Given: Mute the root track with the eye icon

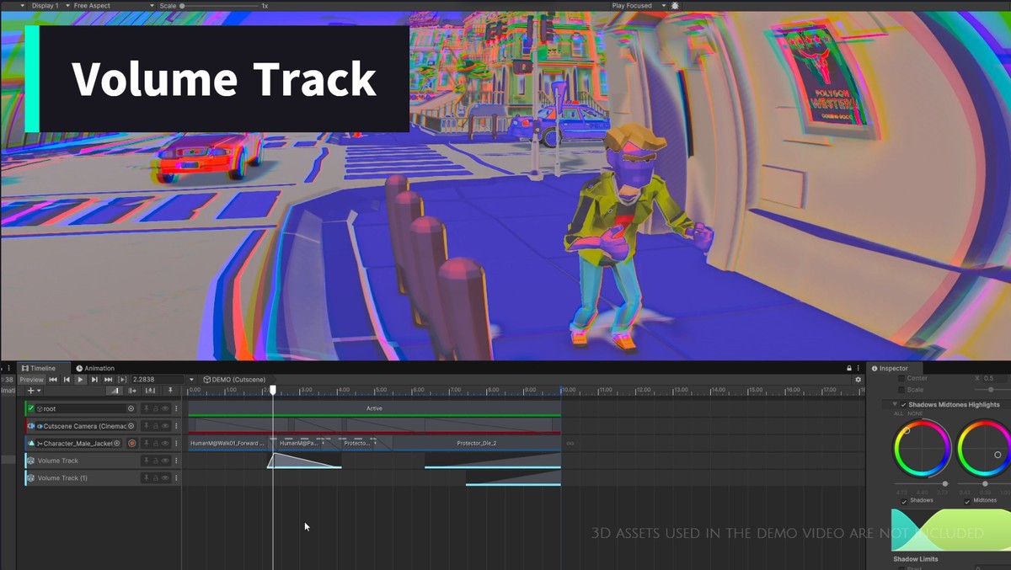Looking at the screenshot, I should (166, 408).
